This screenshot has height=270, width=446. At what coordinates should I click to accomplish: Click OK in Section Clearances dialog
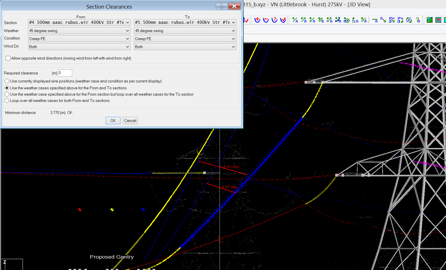tap(113, 121)
